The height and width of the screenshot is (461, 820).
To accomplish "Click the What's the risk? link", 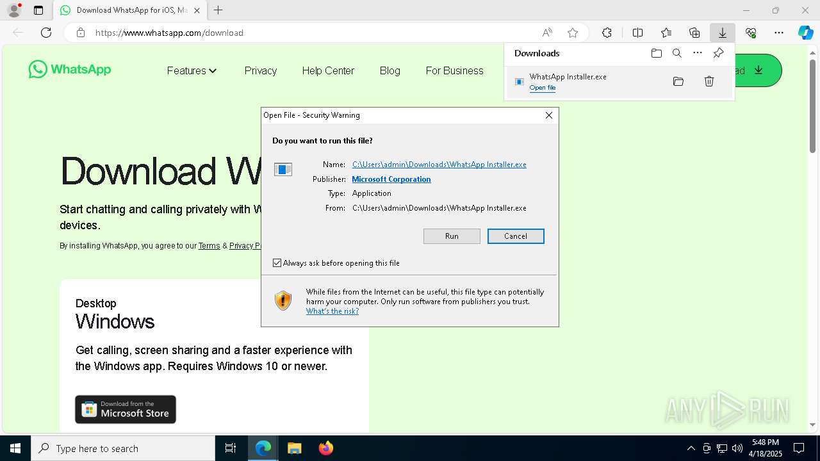I will 332,311.
